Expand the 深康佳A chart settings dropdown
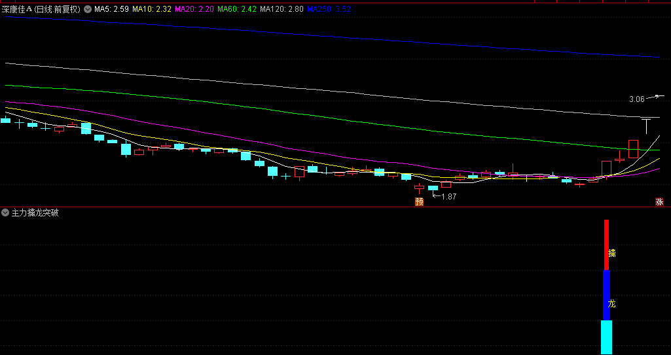This screenshot has width=671, height=355. pos(88,9)
